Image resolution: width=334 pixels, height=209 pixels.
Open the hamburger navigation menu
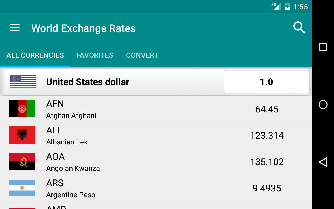click(x=15, y=28)
